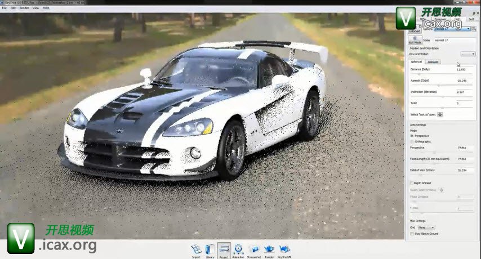Open the Help menu

point(46,8)
